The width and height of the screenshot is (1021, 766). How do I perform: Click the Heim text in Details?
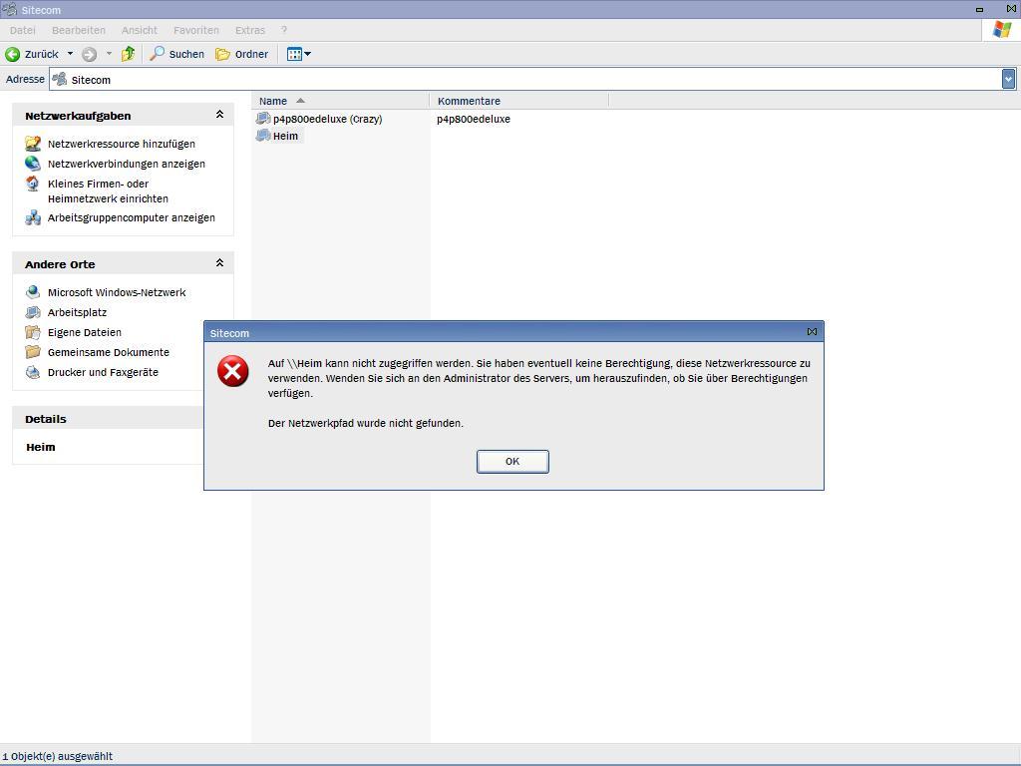(x=40, y=447)
